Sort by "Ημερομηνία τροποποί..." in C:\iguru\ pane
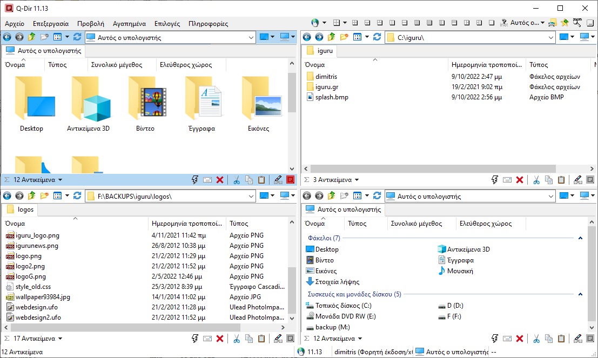598x358 pixels. click(486, 65)
